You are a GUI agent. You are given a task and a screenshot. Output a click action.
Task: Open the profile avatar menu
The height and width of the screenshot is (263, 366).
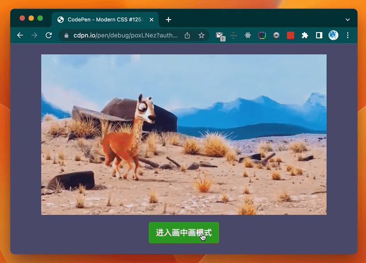[x=333, y=35]
